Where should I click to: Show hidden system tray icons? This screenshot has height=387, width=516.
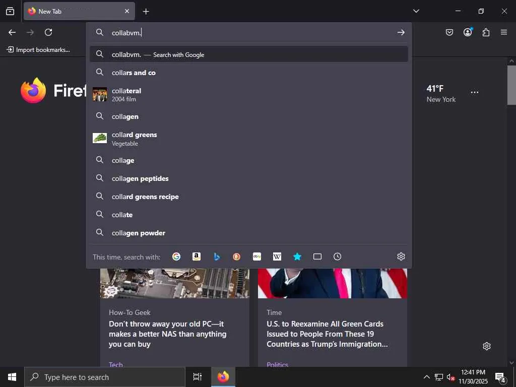[426, 377]
